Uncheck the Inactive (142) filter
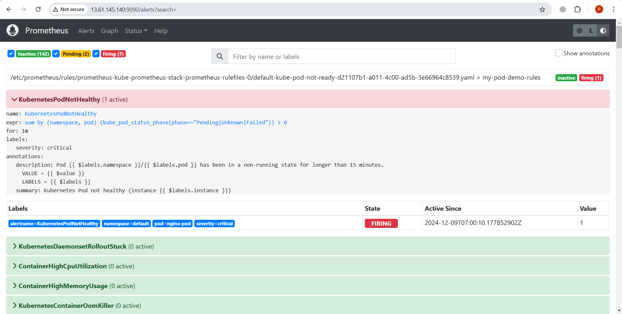Viewport: 622px width, 314px height. 11,54
